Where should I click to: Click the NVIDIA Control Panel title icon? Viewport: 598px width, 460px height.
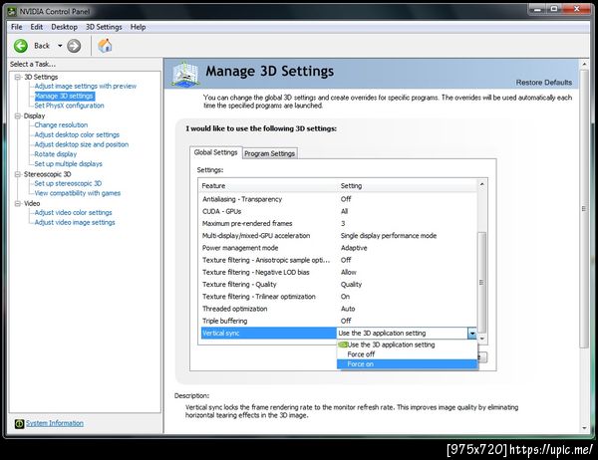click(12, 11)
